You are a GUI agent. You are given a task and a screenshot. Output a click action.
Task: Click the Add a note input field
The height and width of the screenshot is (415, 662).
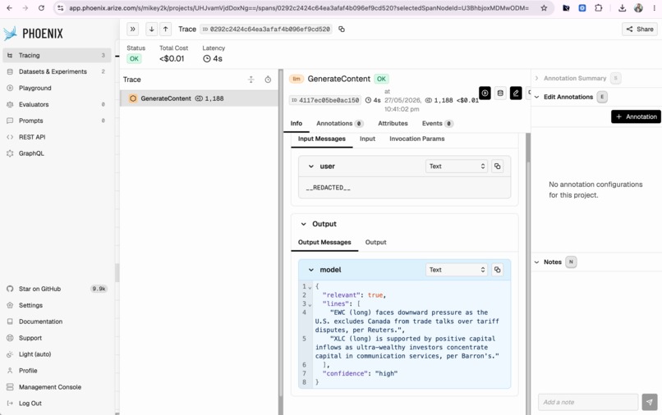588,402
